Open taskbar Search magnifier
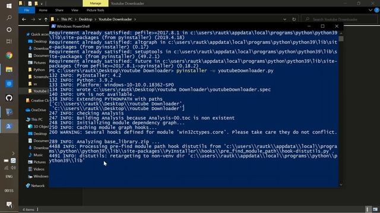Image resolution: width=380 pixels, height=213 pixels. [x=9, y=18]
